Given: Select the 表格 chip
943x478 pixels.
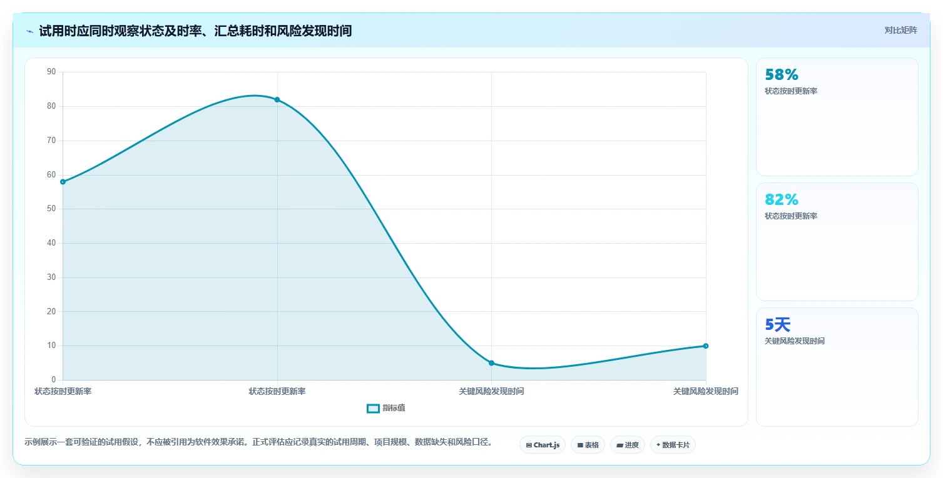Looking at the screenshot, I should click(588, 445).
